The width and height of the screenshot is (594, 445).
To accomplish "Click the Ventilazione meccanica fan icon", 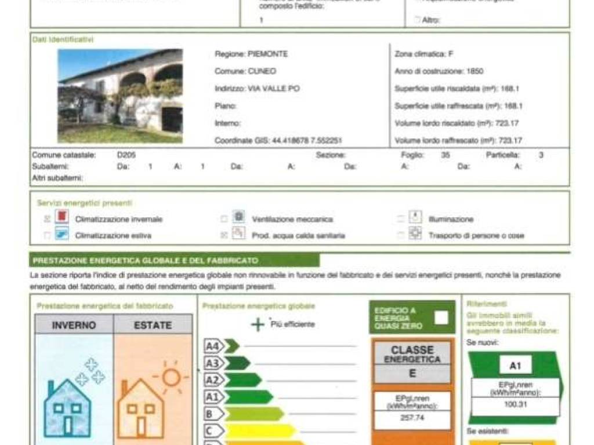I will [x=238, y=218].
